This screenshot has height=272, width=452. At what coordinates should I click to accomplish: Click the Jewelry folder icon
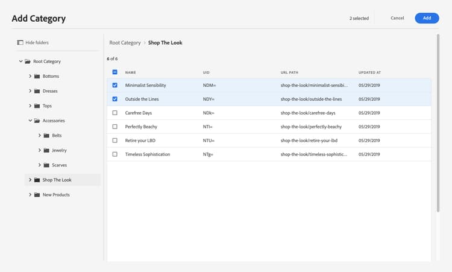47,150
